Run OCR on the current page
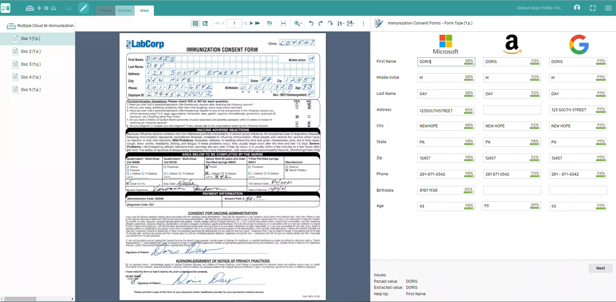This screenshot has height=302, width=616. (283, 23)
